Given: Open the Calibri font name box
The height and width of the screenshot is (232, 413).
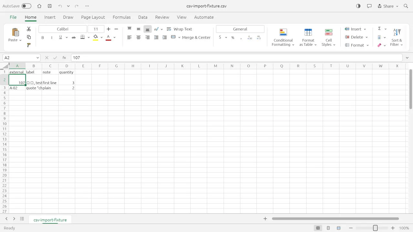Looking at the screenshot, I should coord(63,29).
